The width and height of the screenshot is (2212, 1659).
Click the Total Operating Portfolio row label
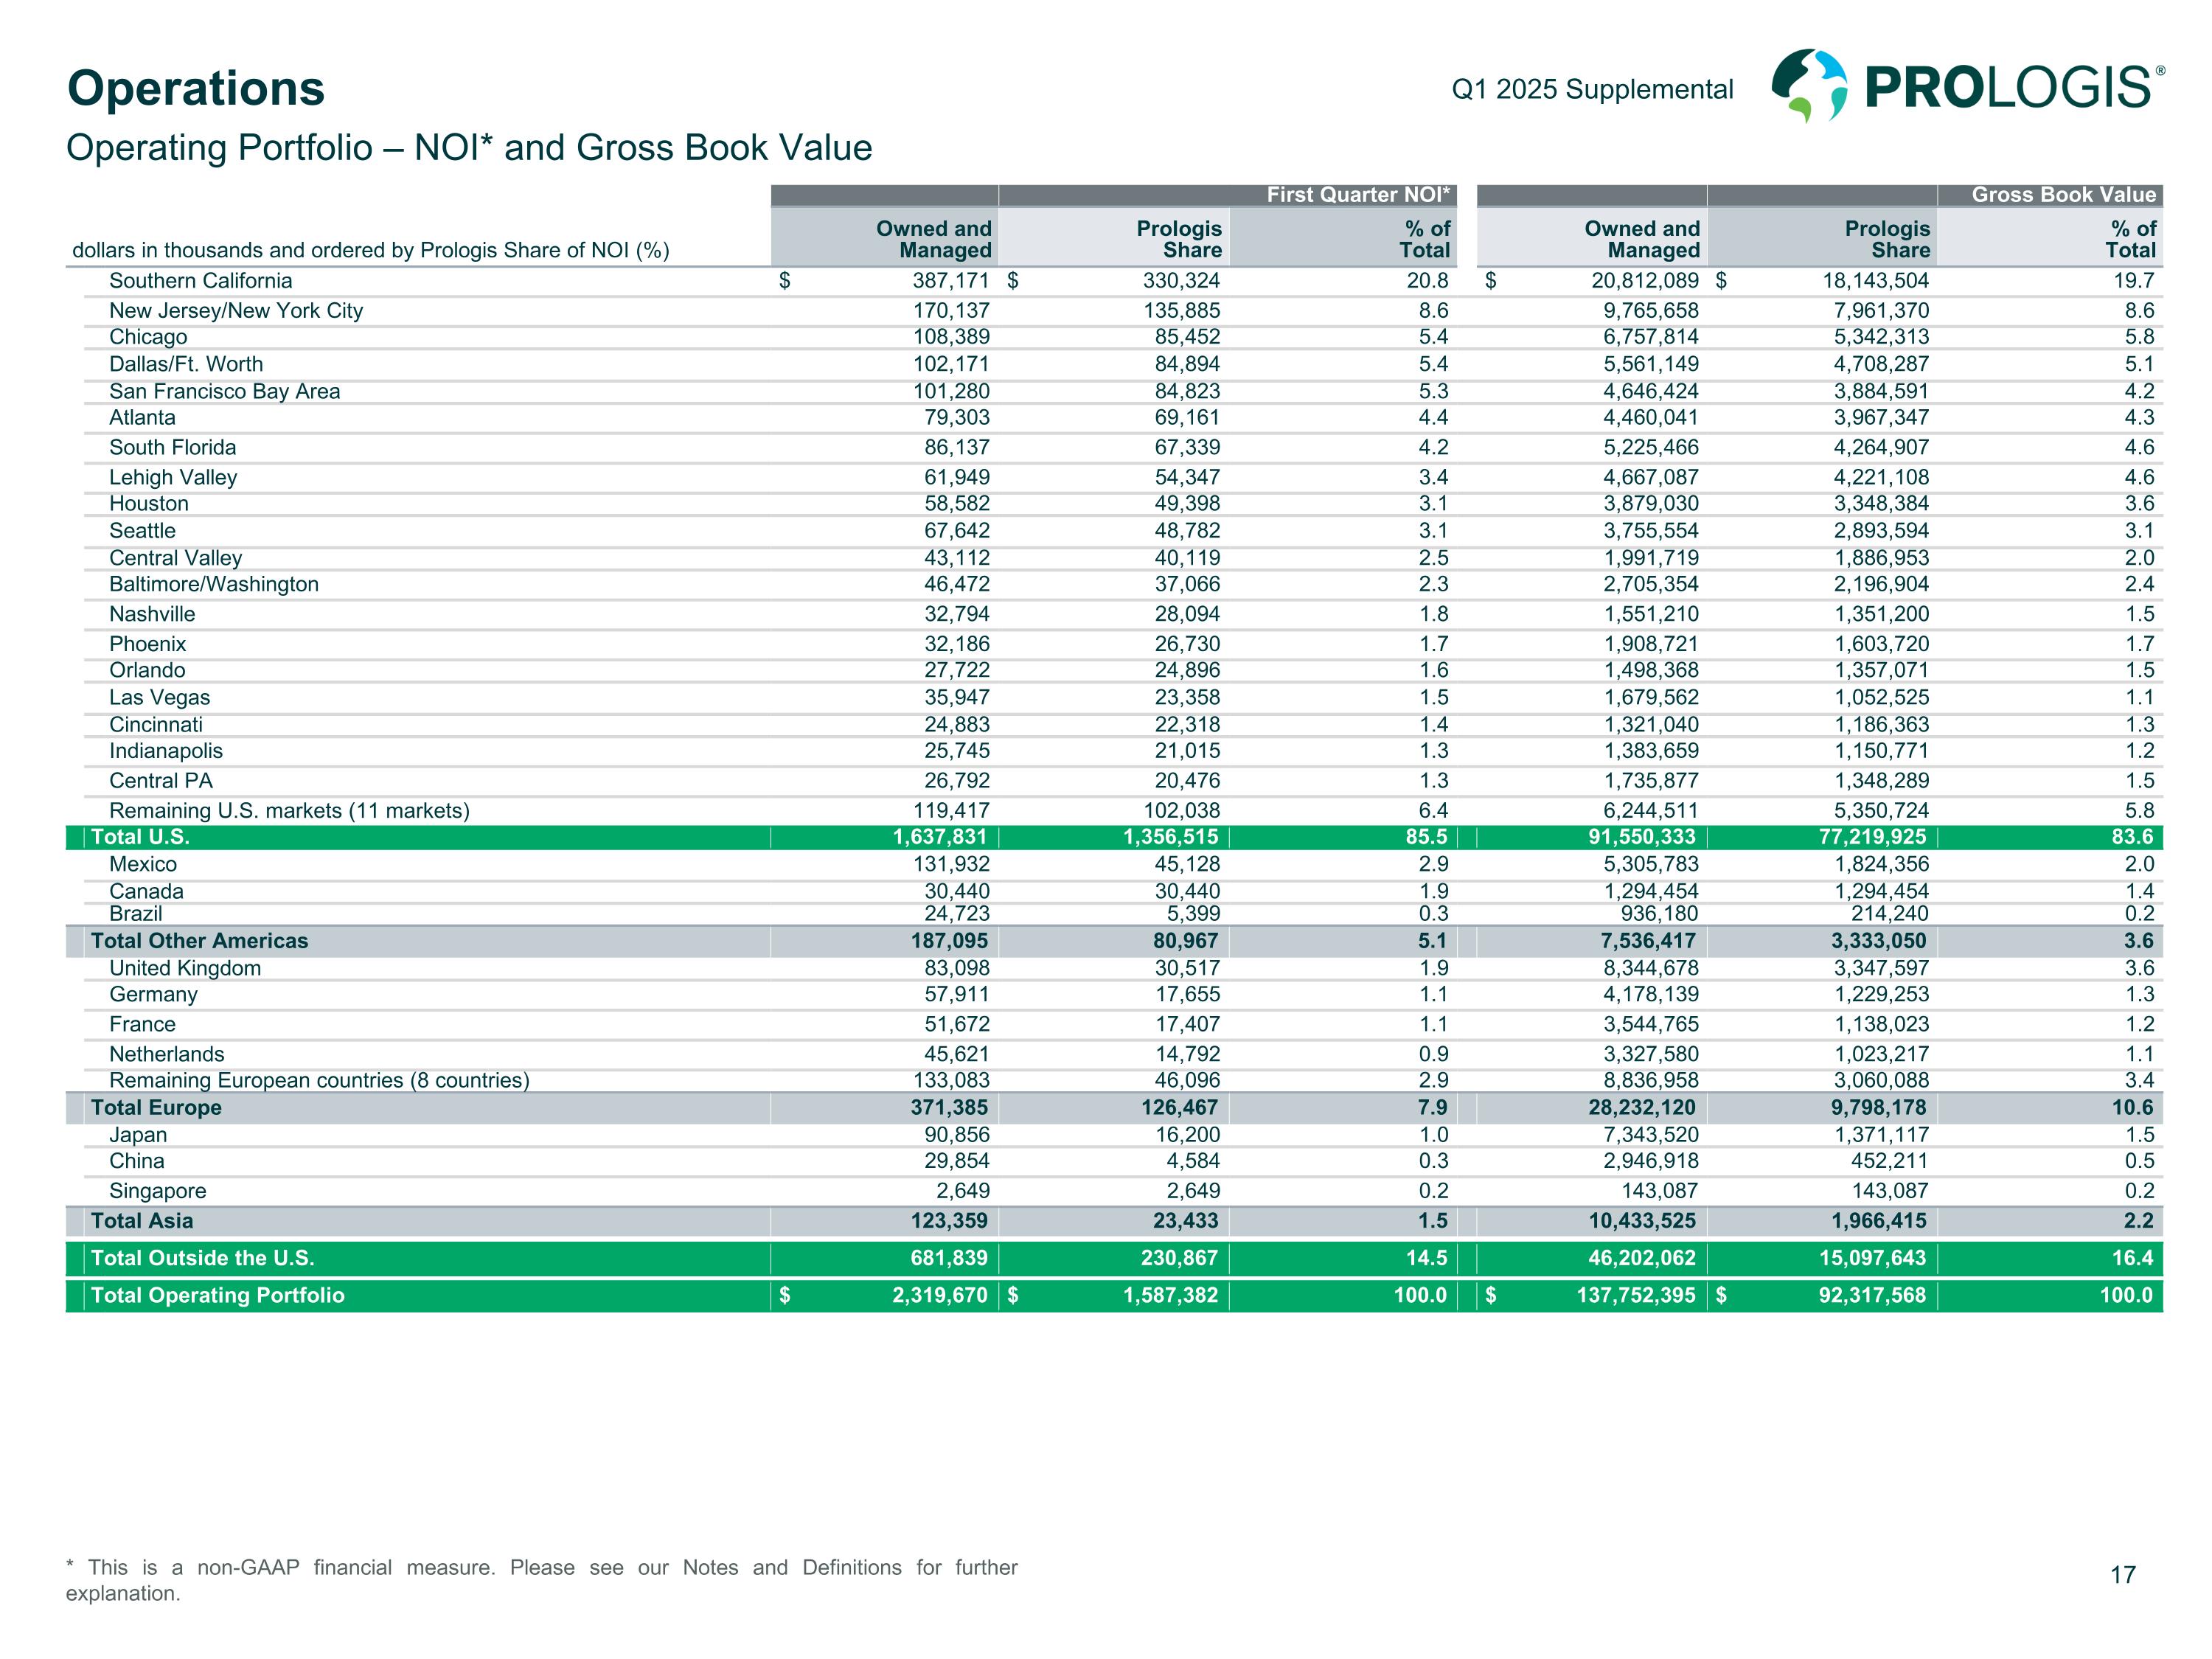pyautogui.click(x=217, y=1295)
